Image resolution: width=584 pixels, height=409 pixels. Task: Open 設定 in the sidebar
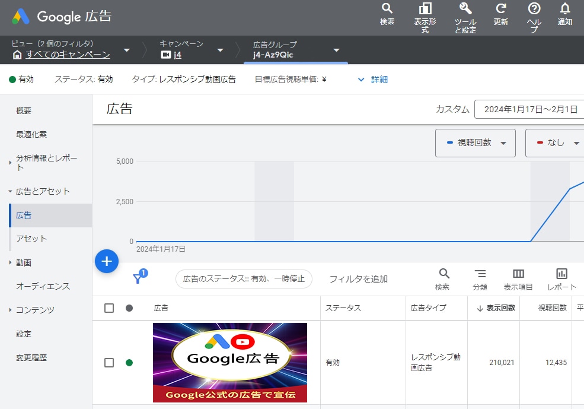click(x=24, y=334)
